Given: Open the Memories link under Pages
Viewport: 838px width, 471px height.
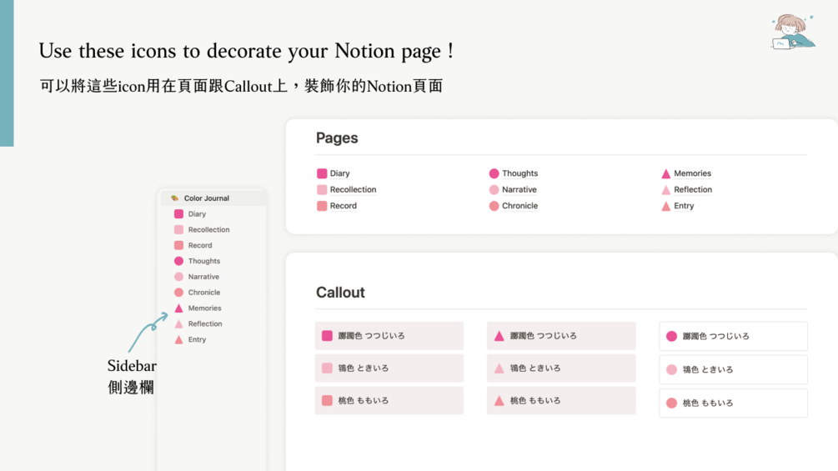Looking at the screenshot, I should tap(692, 173).
